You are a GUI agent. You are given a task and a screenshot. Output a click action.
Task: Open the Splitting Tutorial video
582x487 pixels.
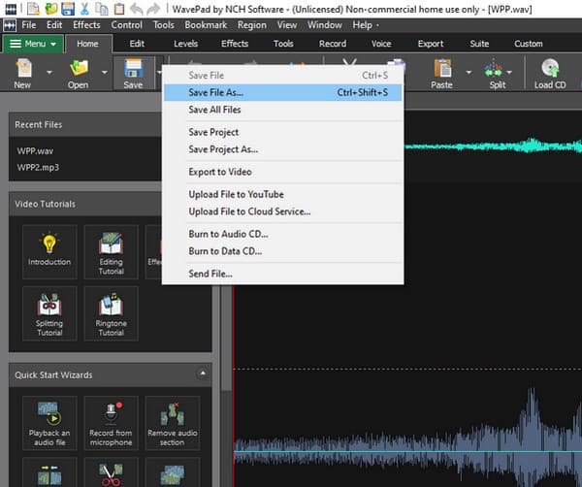[x=49, y=313]
